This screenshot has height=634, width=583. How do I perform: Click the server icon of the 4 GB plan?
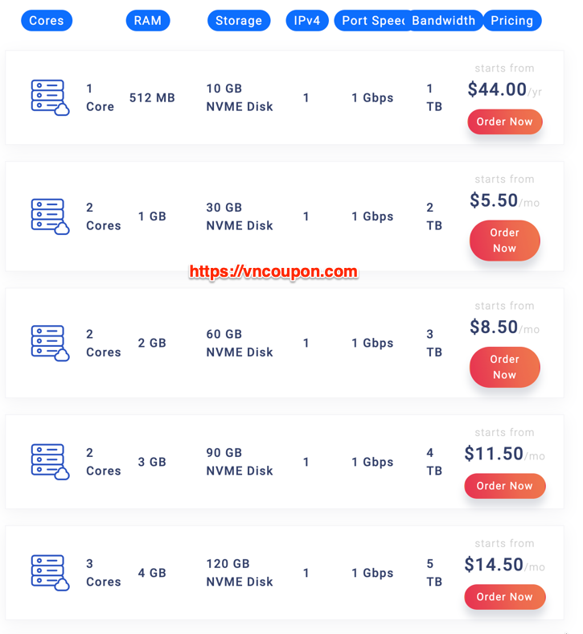50,573
